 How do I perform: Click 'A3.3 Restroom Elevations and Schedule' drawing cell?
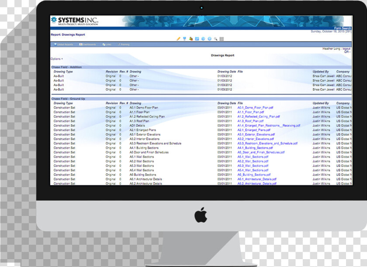pos(156,144)
